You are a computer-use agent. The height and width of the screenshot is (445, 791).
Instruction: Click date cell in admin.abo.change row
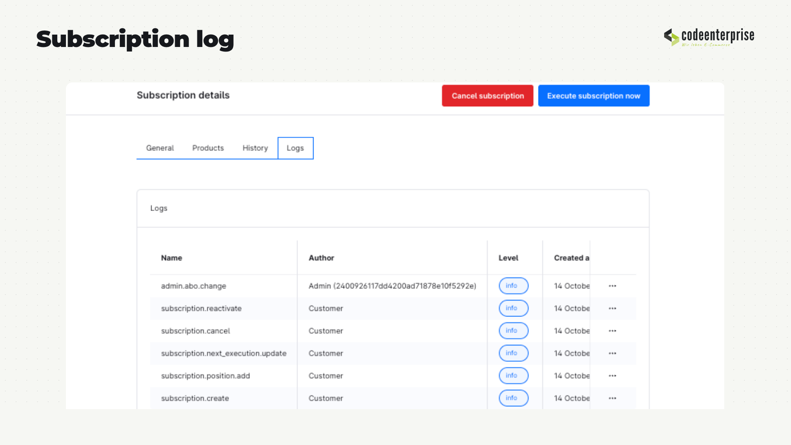572,286
